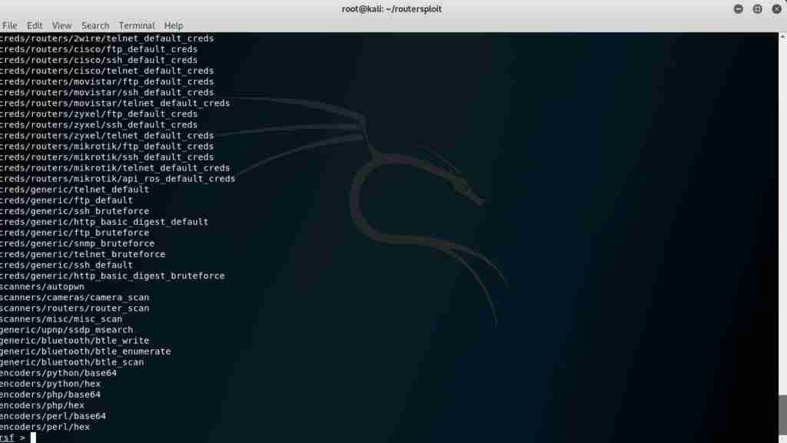
Task: Open the View menu
Action: [x=61, y=25]
